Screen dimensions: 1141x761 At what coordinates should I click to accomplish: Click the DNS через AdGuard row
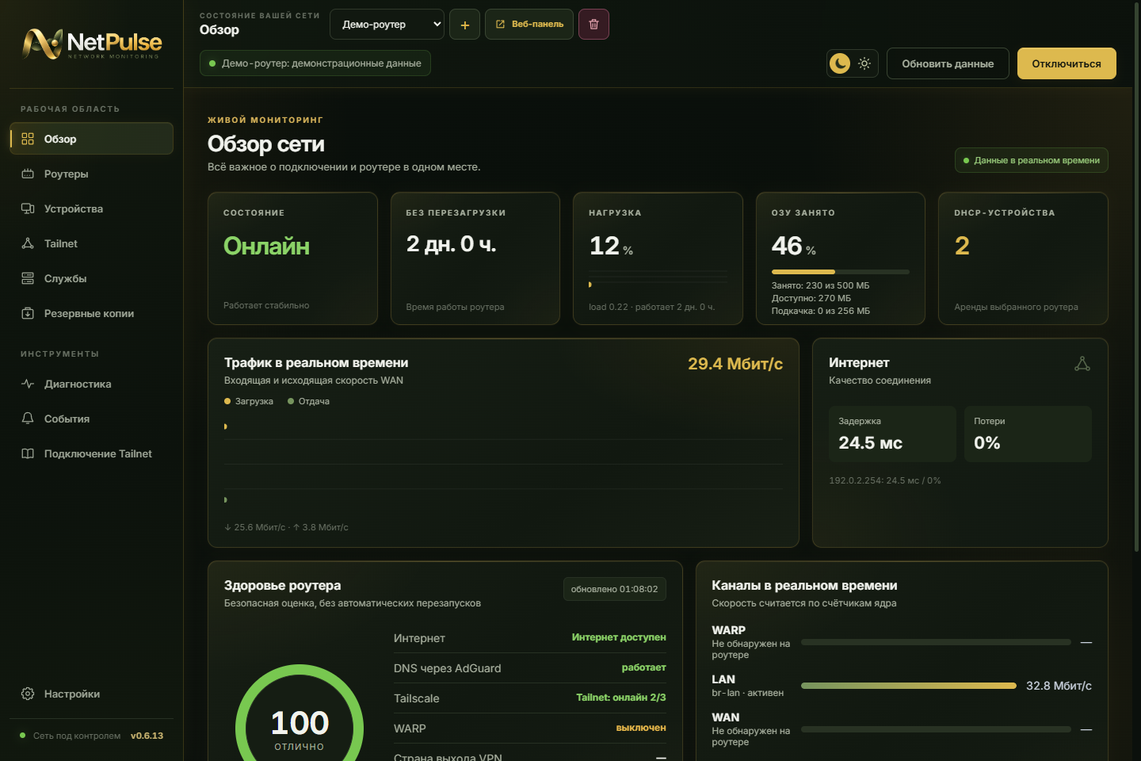530,668
